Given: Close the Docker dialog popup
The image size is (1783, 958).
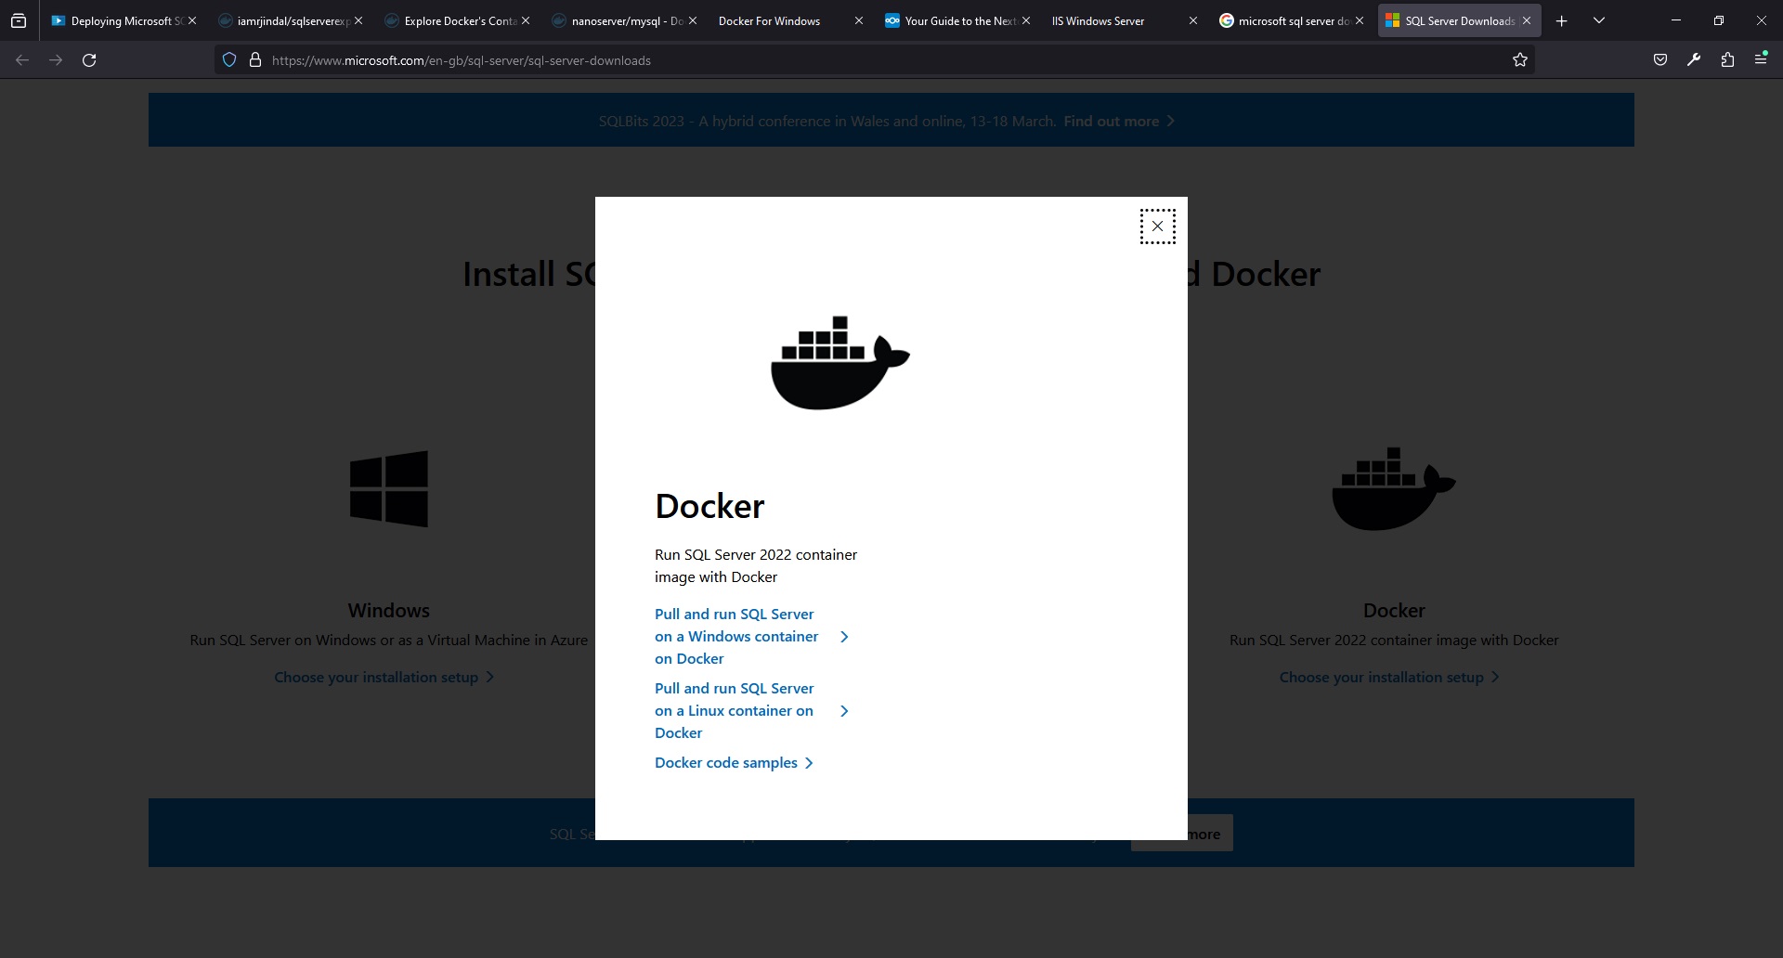Looking at the screenshot, I should coord(1157,227).
